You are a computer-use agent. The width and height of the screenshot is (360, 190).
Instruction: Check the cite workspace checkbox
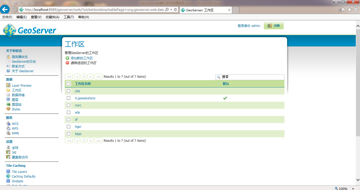point(69,91)
